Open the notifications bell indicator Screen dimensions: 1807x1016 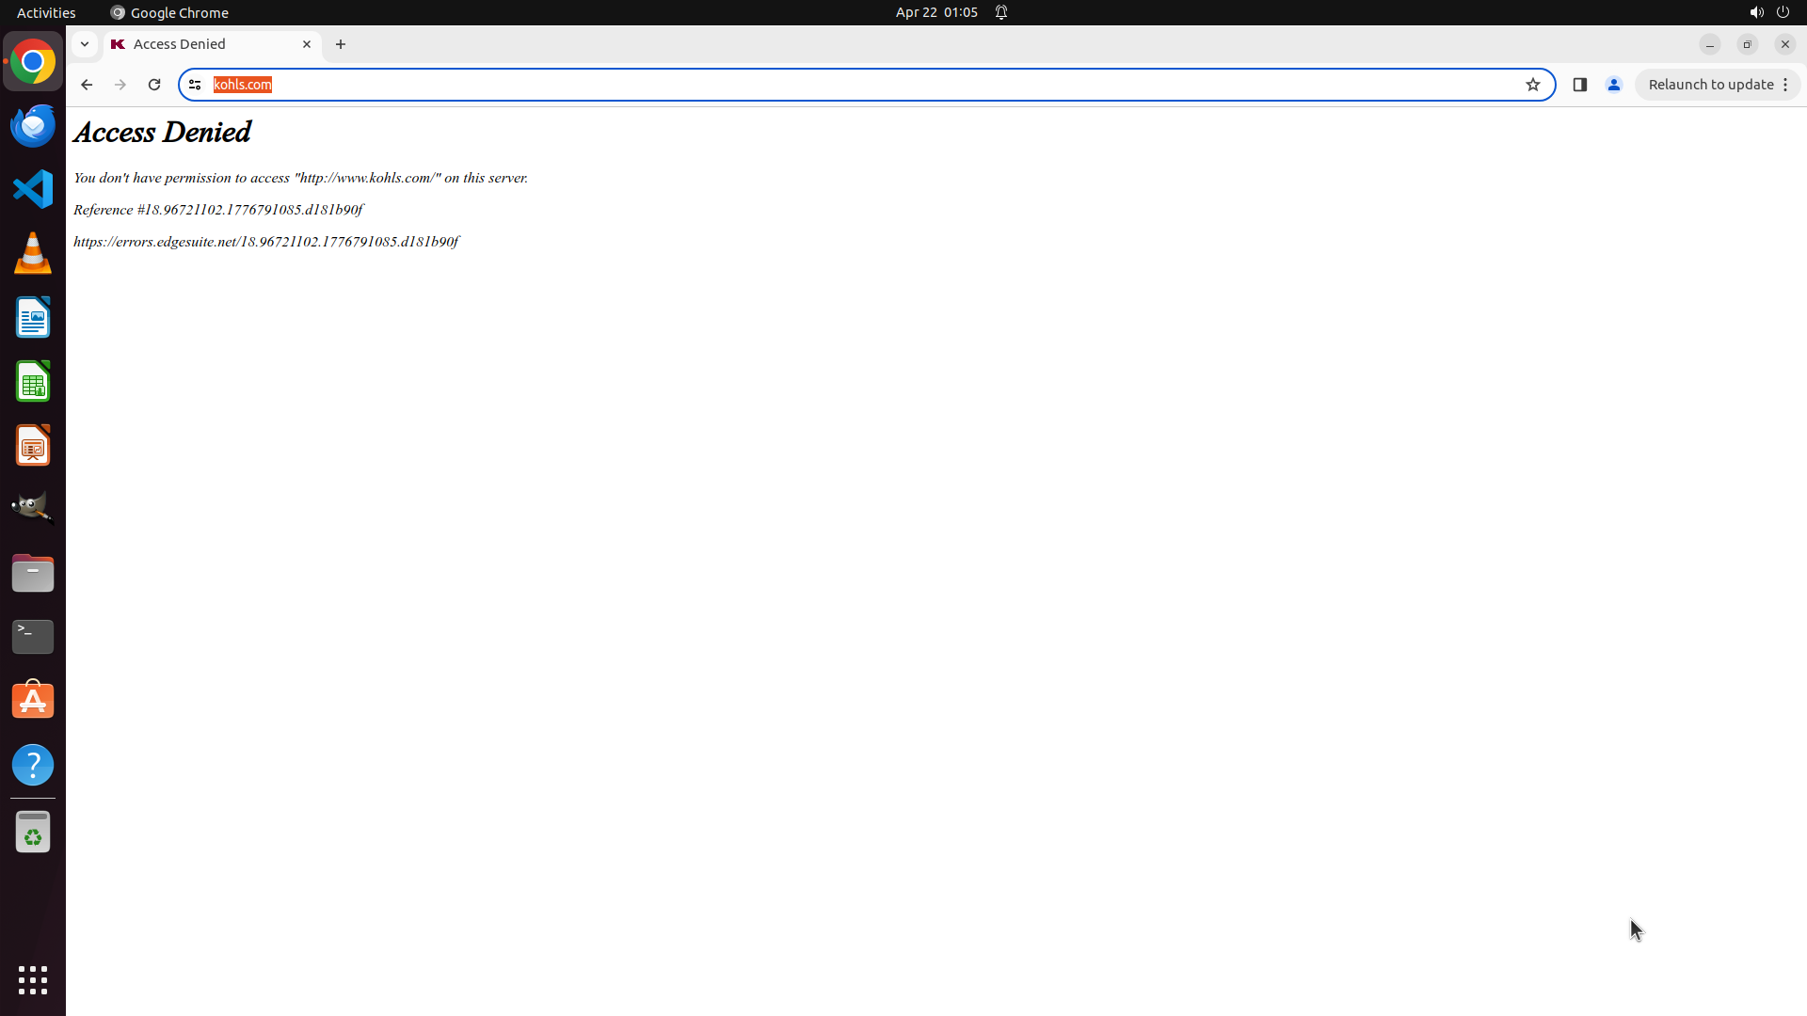[x=1001, y=12]
